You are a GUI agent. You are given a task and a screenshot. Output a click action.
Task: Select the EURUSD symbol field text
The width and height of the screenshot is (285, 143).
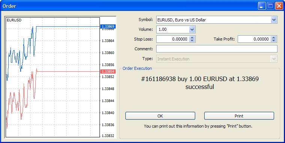pyautogui.click(x=182, y=20)
